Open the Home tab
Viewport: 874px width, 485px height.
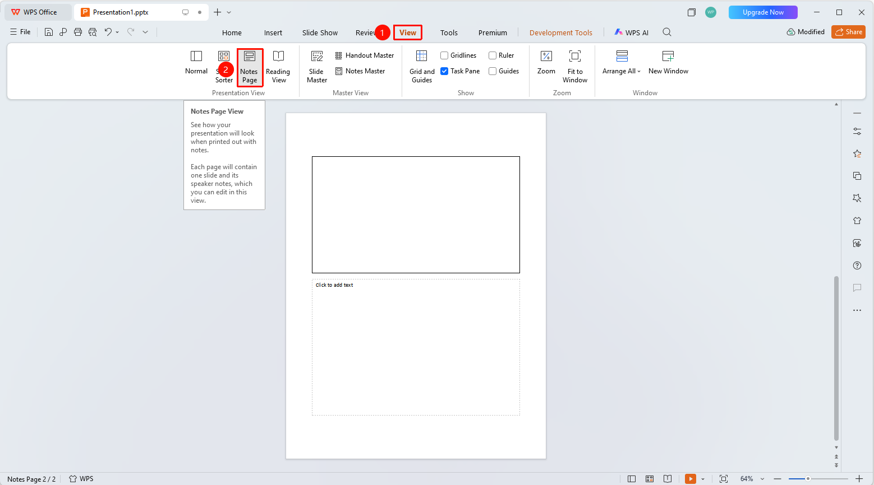click(232, 32)
